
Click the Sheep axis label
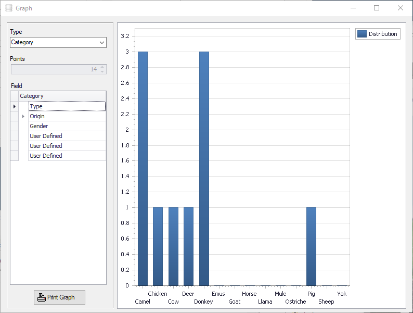pos(326,302)
